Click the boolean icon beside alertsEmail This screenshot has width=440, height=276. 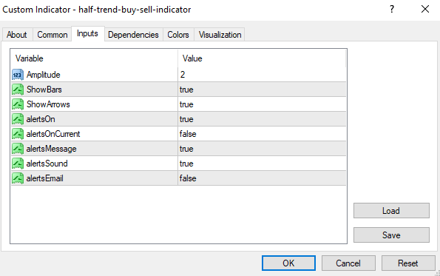click(x=18, y=178)
